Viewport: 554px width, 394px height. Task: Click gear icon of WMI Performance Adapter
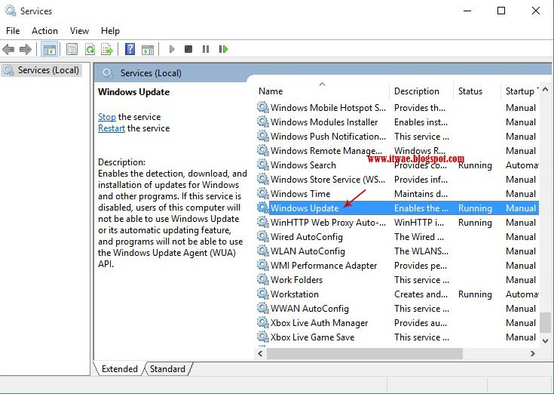click(x=262, y=265)
